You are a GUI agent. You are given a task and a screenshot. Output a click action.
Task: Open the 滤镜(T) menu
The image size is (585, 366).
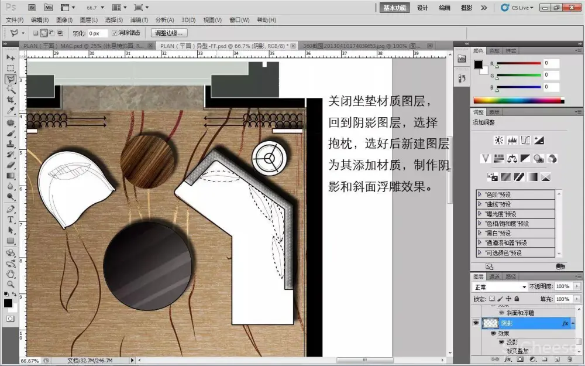click(x=139, y=20)
